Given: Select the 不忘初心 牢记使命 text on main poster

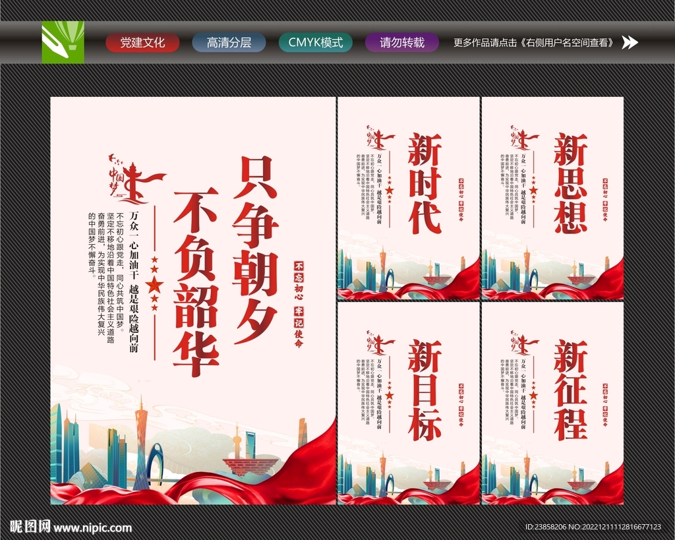Looking at the screenshot, I should coord(299,303).
